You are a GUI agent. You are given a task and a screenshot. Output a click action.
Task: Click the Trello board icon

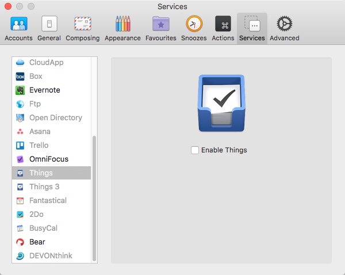point(20,146)
